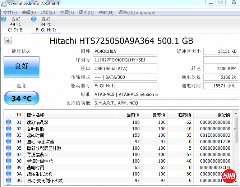Click the 序列号 serial number field

[125, 60]
